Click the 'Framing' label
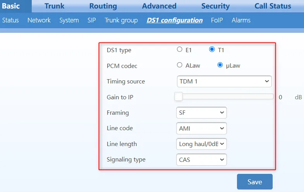The image size is (304, 192). pos(118,113)
